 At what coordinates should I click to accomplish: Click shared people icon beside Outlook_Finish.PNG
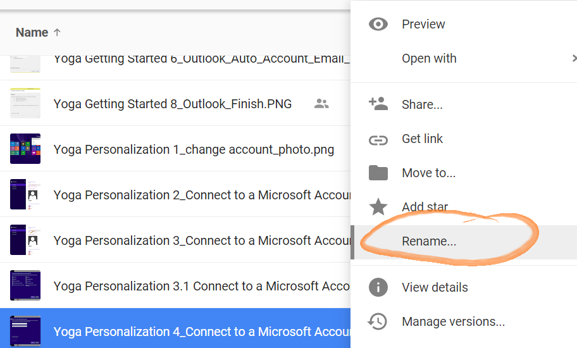pyautogui.click(x=321, y=104)
